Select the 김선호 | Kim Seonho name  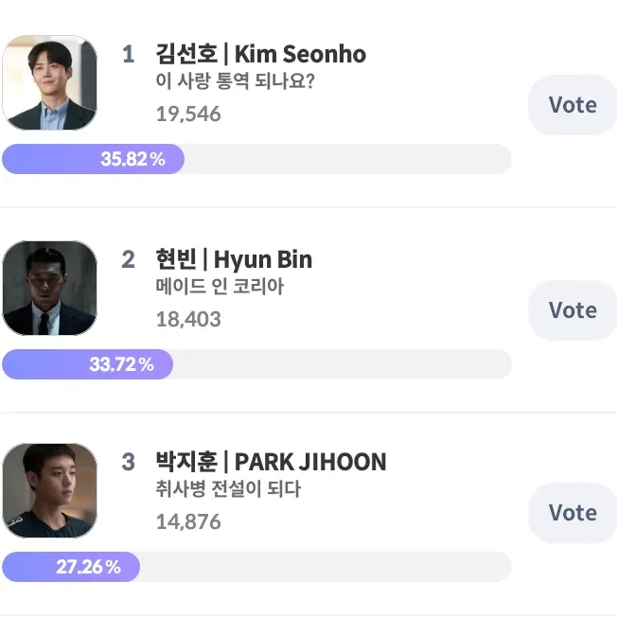(261, 54)
